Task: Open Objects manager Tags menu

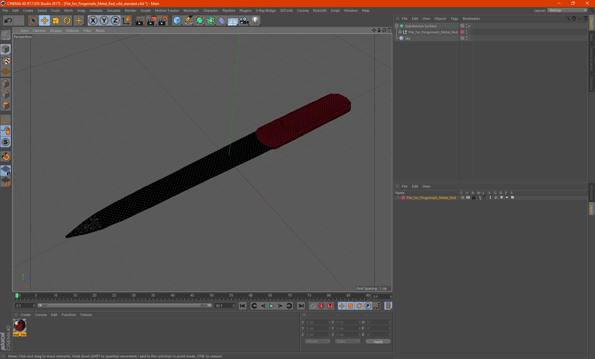Action: pos(454,19)
